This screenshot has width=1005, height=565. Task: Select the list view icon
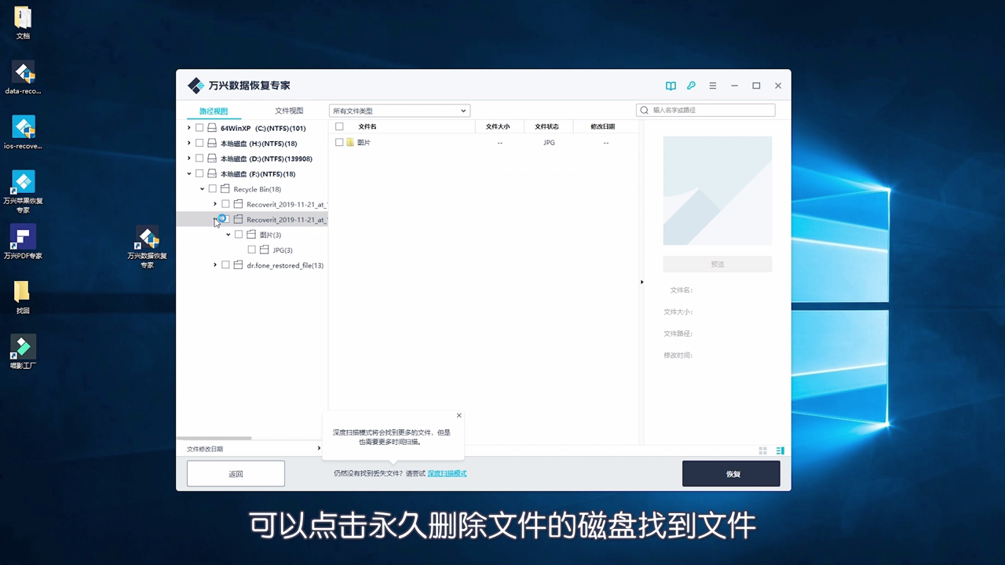point(780,450)
